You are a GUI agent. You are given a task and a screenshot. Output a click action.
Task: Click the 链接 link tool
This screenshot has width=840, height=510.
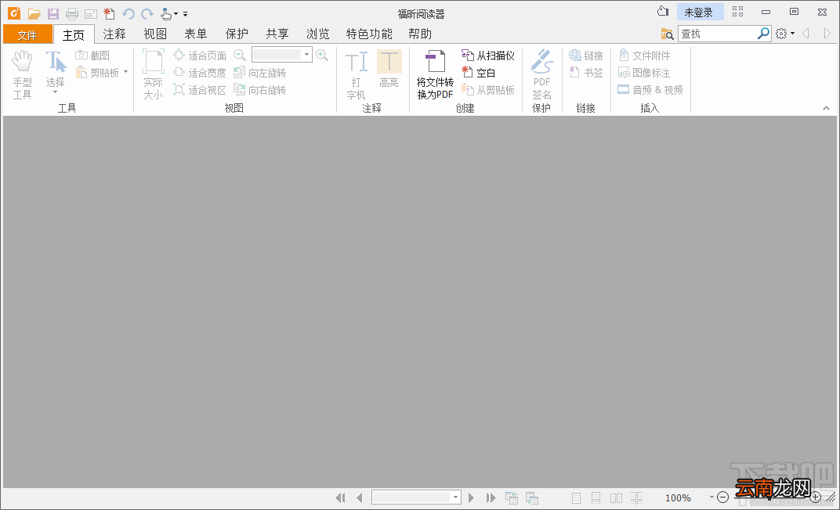point(586,55)
